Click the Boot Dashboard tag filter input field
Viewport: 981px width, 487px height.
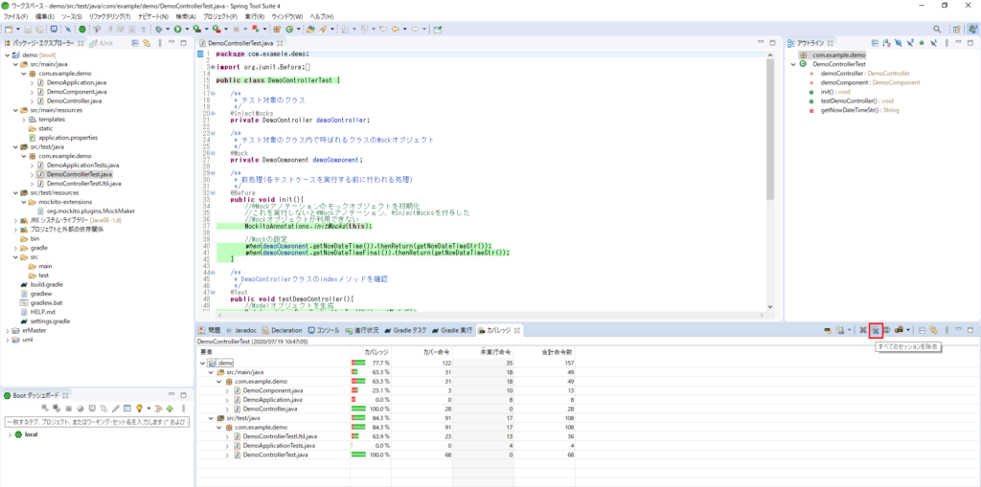click(94, 421)
